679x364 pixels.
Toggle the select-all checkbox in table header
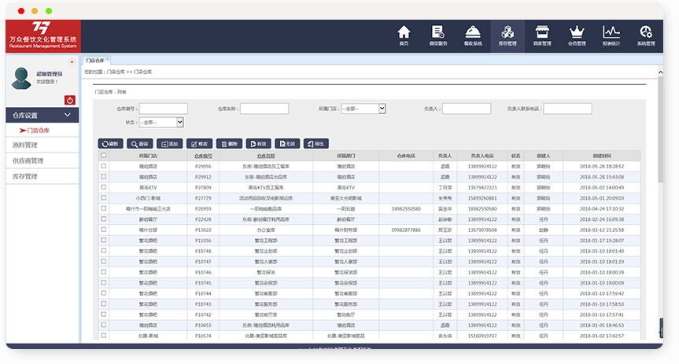(x=103, y=156)
